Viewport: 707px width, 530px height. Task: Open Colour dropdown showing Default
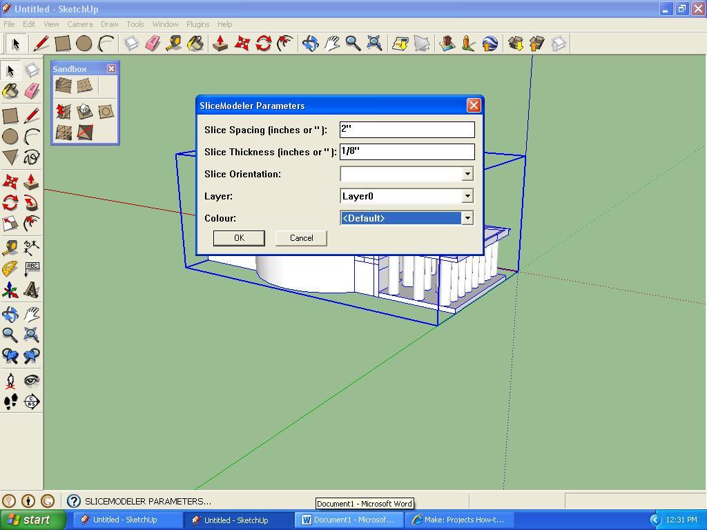[467, 218]
